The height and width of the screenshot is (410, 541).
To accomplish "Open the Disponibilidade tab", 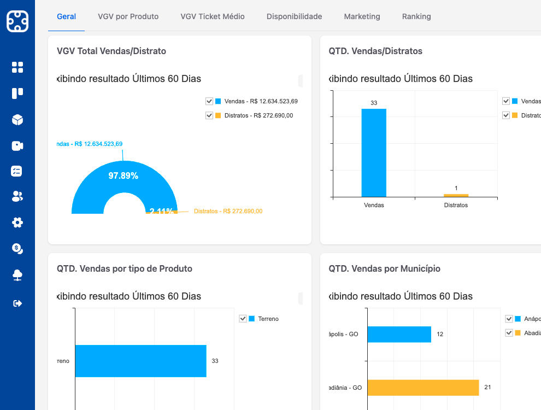I will click(x=294, y=16).
